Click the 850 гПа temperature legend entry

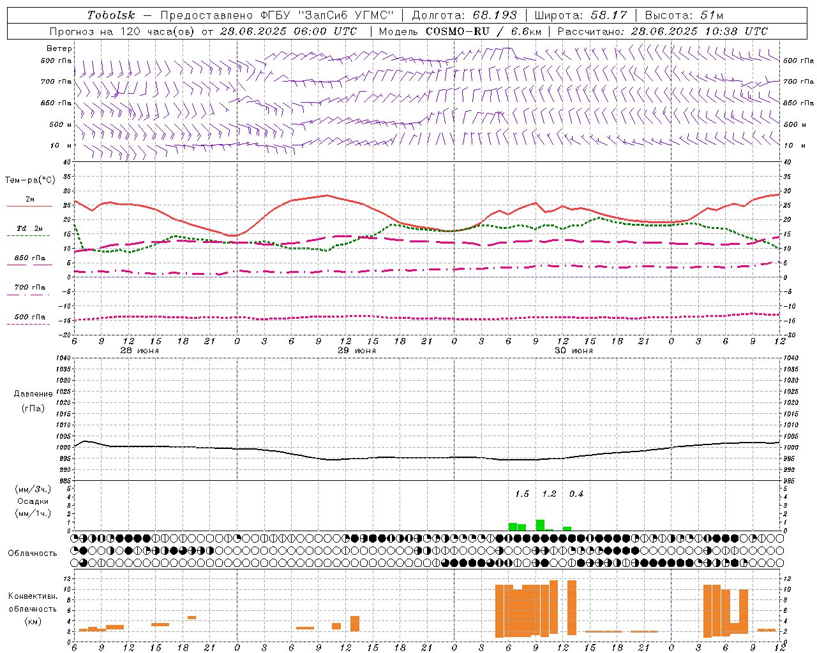(30, 258)
